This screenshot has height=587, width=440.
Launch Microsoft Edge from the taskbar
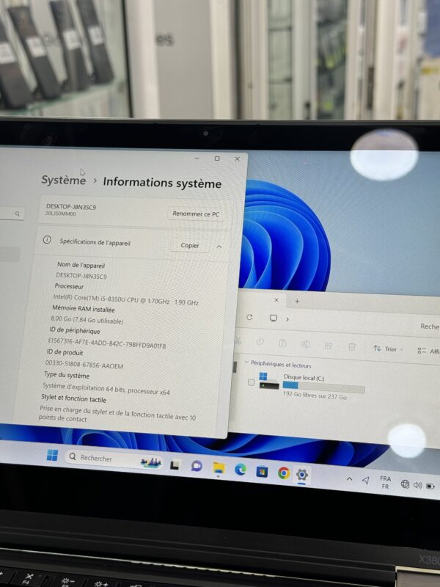coord(241,470)
